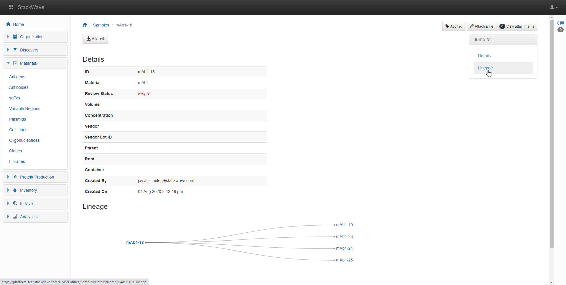The width and height of the screenshot is (566, 285).
Task: Click the Analytics bar chart icon
Action: (15, 217)
